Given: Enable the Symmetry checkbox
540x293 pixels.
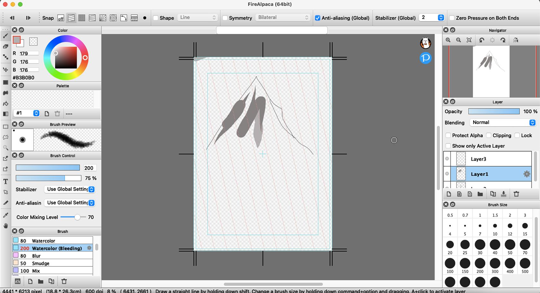Looking at the screenshot, I should pyautogui.click(x=225, y=18).
